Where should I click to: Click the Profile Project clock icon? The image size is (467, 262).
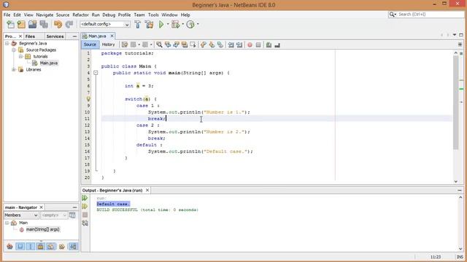coord(190,24)
